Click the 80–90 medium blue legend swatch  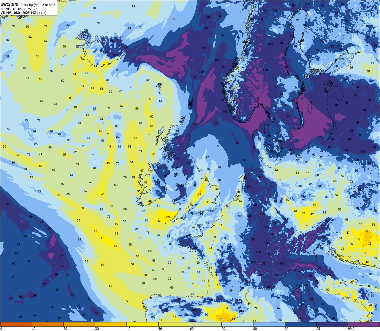coord(269,324)
